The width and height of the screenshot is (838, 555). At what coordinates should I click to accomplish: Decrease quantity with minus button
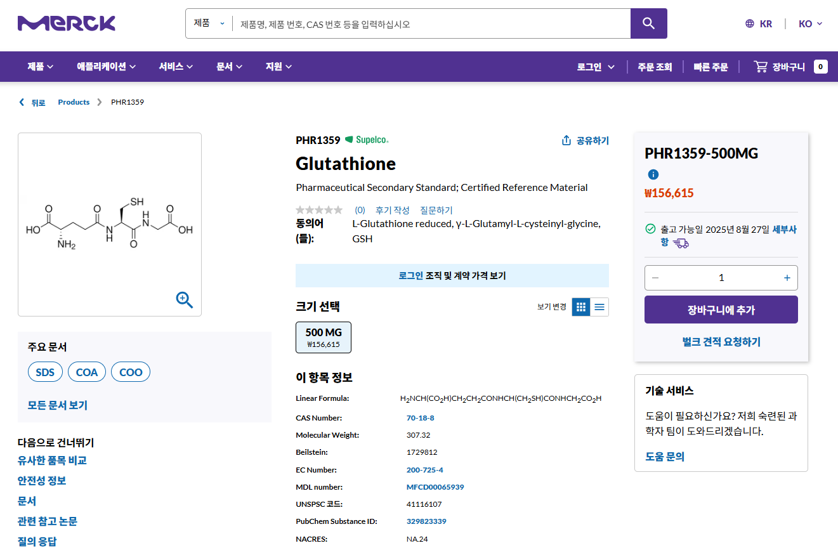point(655,278)
